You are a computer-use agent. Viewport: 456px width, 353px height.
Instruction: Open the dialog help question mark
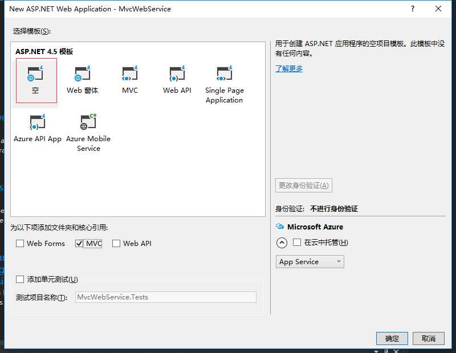click(x=412, y=9)
